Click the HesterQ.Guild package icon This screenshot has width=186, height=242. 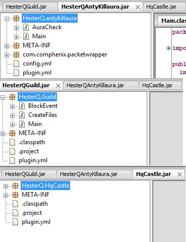[12, 97]
